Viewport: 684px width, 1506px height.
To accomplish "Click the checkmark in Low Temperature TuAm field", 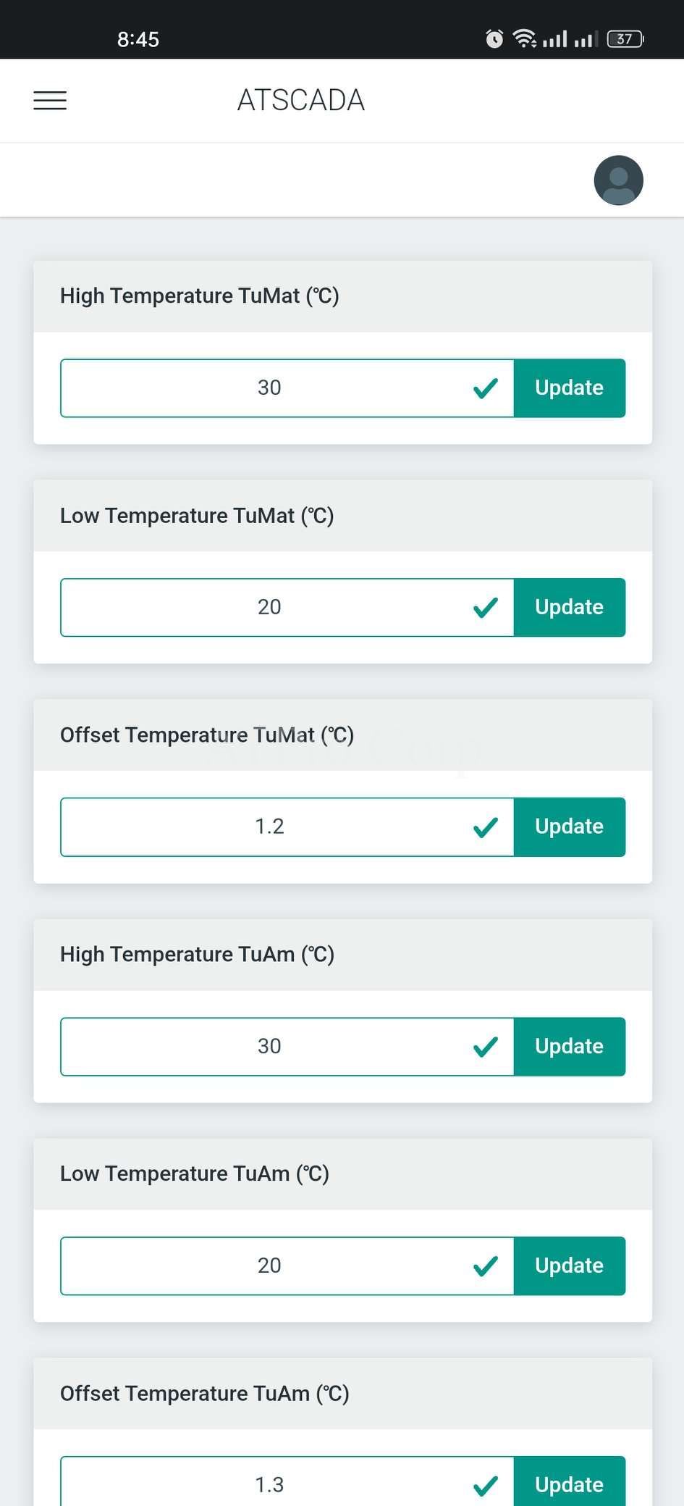I will (485, 1266).
